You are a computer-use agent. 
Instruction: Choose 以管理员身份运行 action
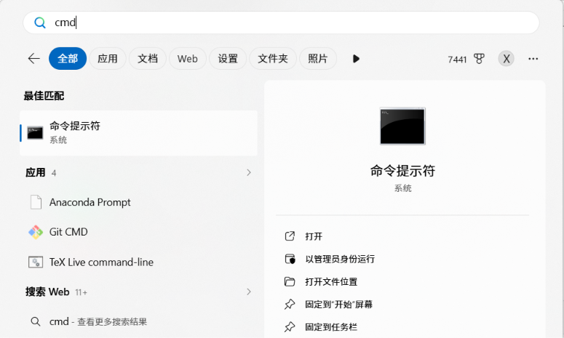[x=340, y=259]
